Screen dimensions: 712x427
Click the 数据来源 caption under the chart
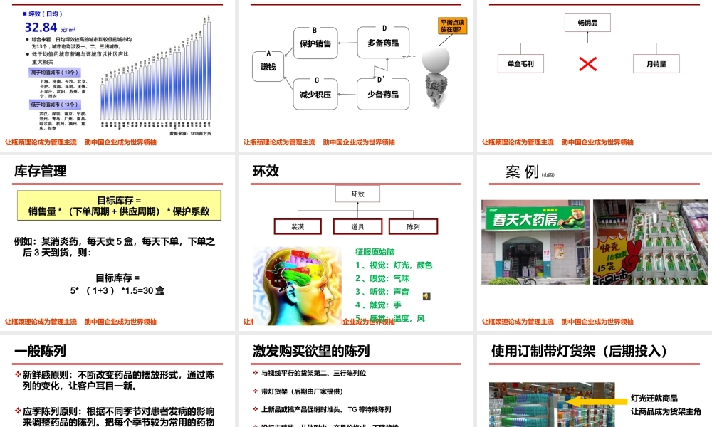(x=190, y=133)
